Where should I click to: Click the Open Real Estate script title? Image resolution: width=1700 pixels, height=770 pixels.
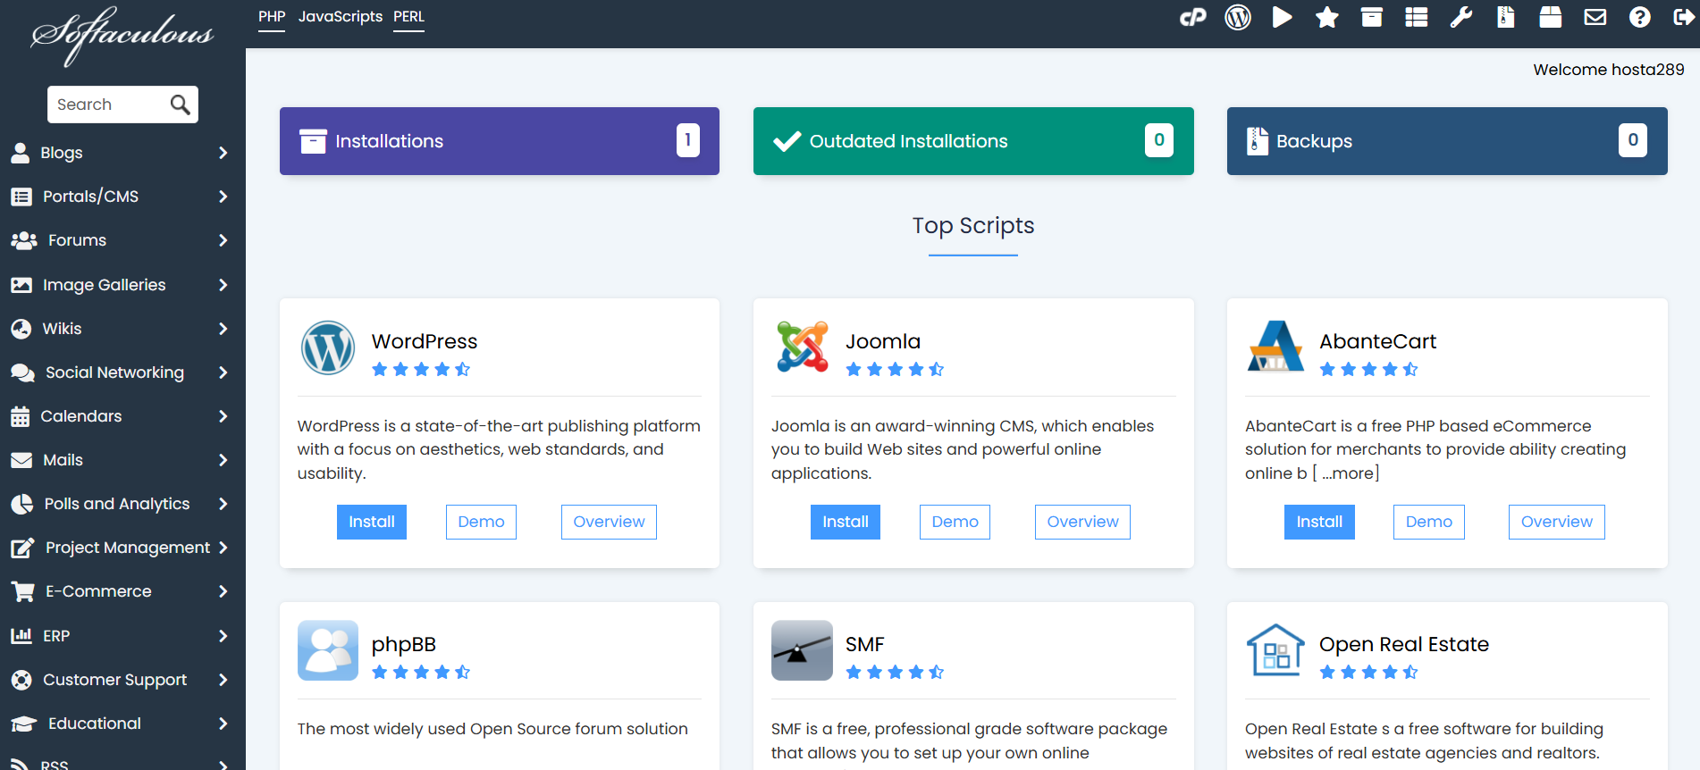click(1404, 644)
